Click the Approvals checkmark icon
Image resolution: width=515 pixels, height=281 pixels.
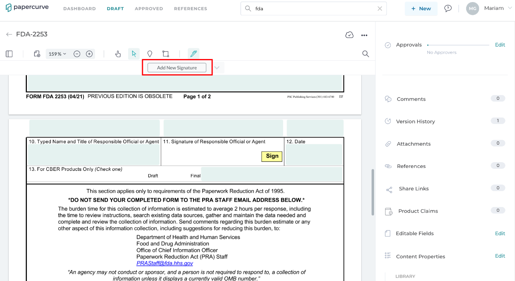388,45
